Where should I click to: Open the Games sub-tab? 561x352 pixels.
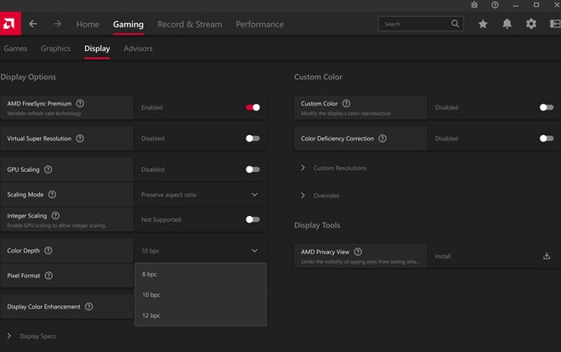tap(15, 48)
